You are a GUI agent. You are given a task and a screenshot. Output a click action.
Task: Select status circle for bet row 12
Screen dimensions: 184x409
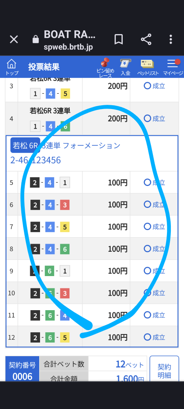click(x=147, y=337)
